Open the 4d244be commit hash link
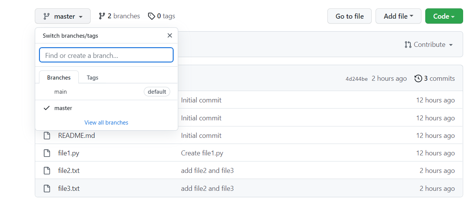Viewport: 470px width, 203px height. [x=356, y=79]
